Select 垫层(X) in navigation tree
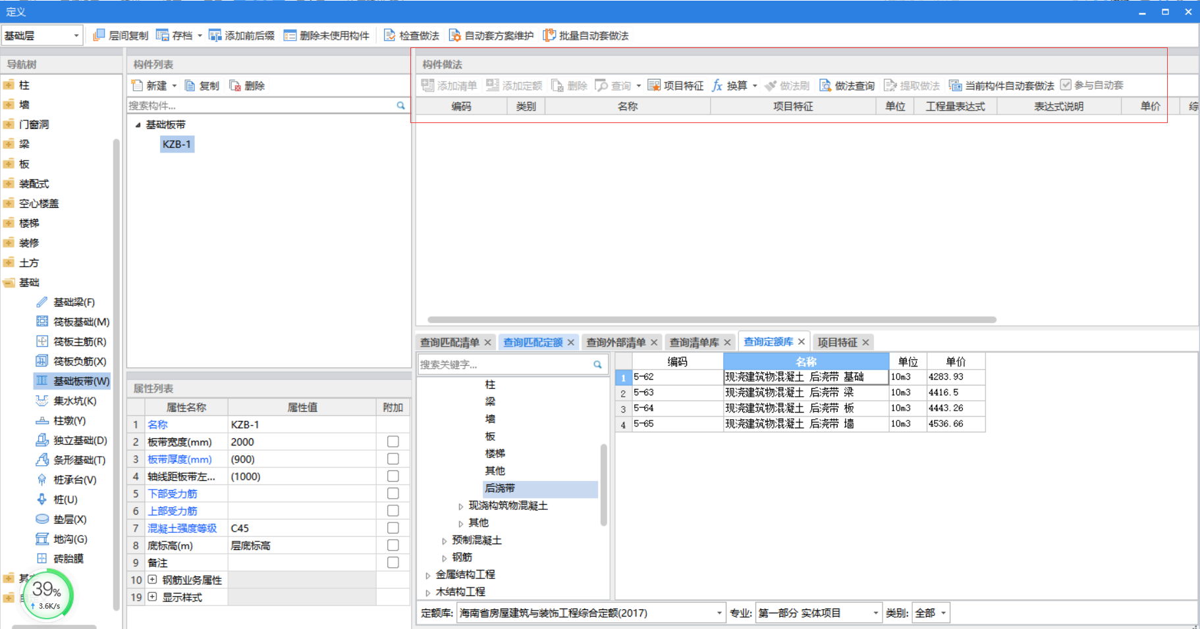Viewport: 1200px width, 629px height. [70, 519]
